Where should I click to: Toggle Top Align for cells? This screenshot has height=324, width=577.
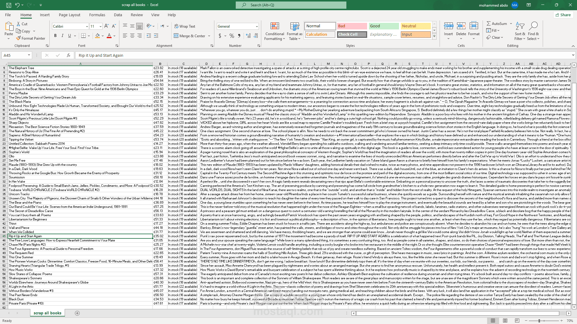tap(125, 26)
